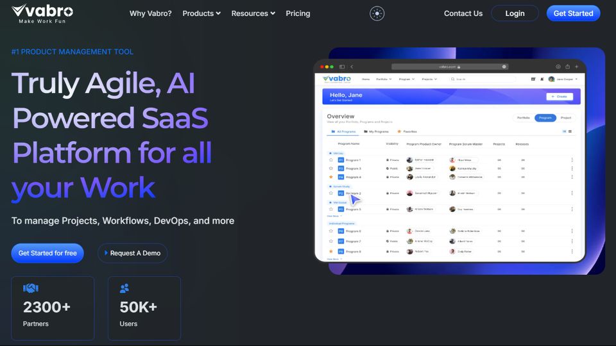Screen dimensions: 616x346
Task: Click the browser sidebar icon in the preview
Action: (342, 67)
